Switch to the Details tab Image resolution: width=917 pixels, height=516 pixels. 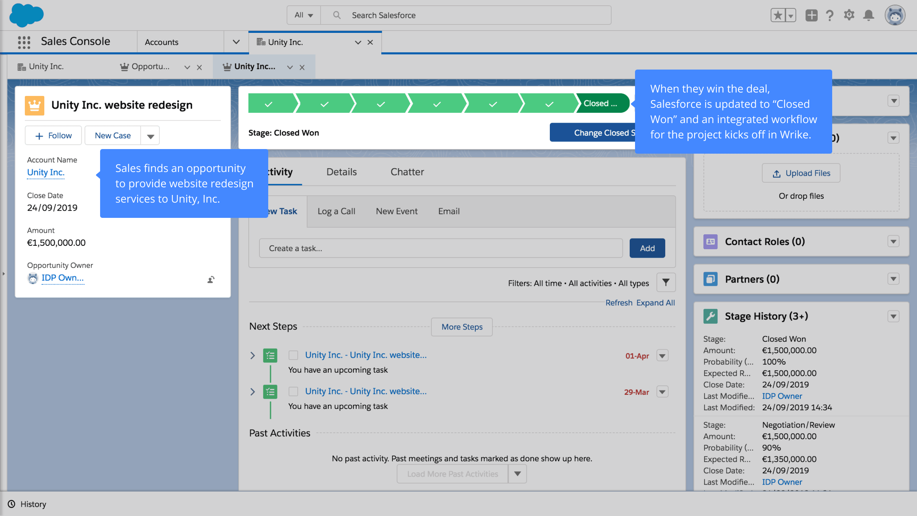(x=342, y=172)
